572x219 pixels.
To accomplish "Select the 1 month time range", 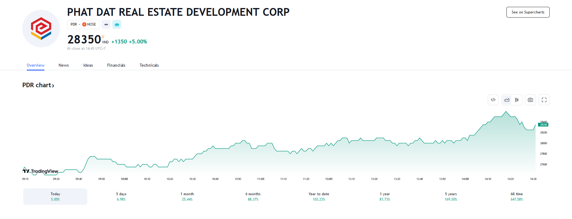I will point(187,196).
